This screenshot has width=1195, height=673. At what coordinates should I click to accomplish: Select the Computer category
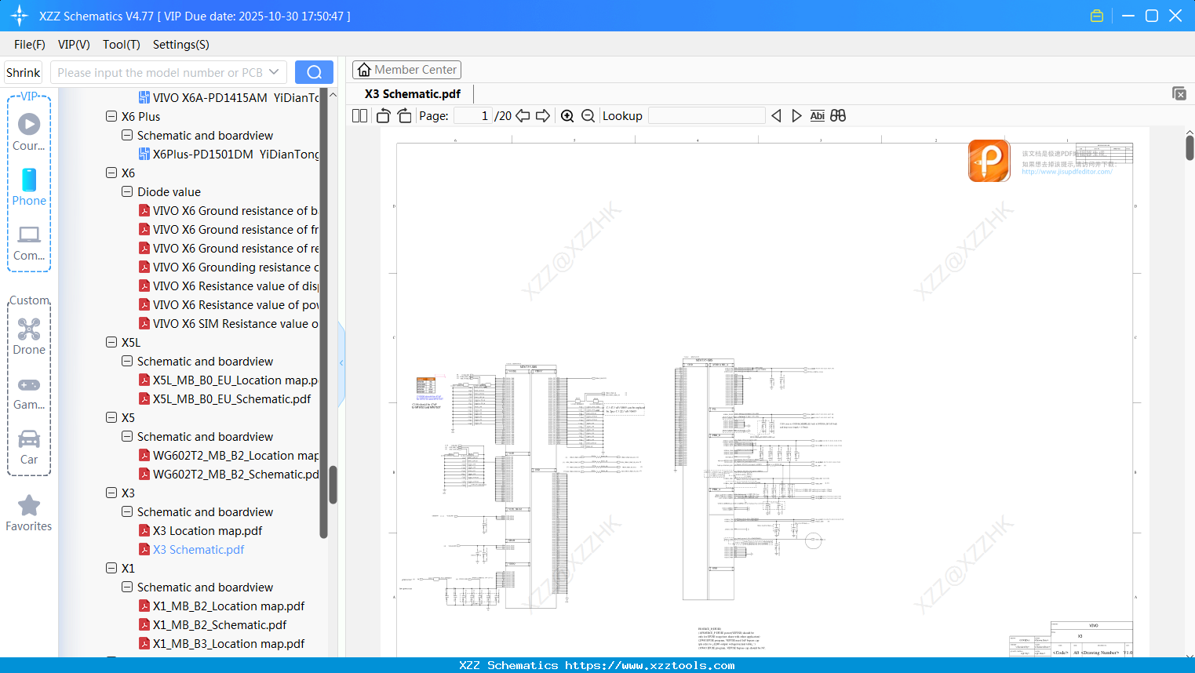coord(29,242)
